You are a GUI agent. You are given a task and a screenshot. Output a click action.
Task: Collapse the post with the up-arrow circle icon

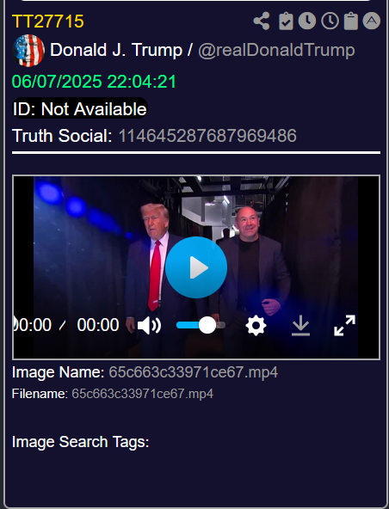[x=372, y=21]
